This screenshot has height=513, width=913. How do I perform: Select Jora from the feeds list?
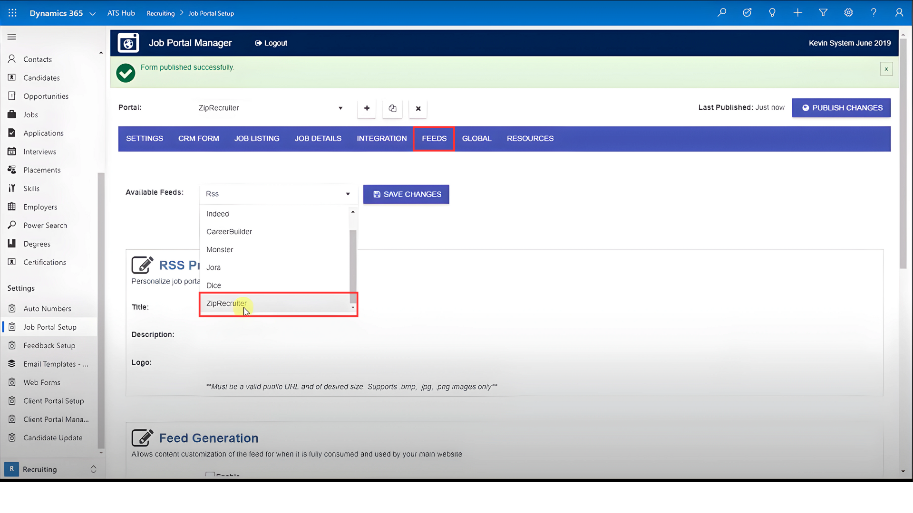click(x=274, y=268)
